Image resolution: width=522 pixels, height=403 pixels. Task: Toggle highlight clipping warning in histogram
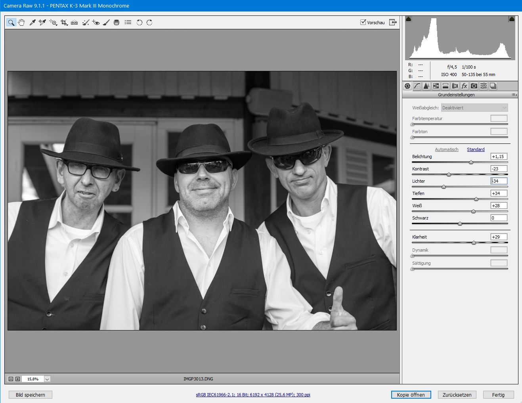click(512, 19)
